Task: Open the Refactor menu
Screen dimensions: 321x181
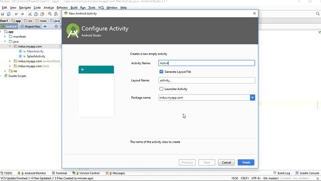Action: (62, 8)
